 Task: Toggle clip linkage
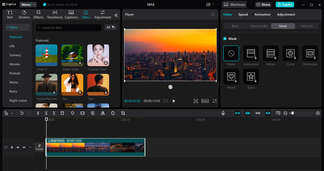(x=258, y=113)
